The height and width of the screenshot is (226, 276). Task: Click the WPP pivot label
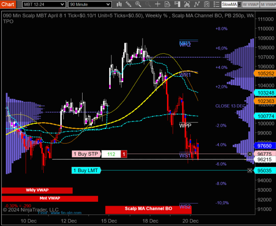point(185,125)
